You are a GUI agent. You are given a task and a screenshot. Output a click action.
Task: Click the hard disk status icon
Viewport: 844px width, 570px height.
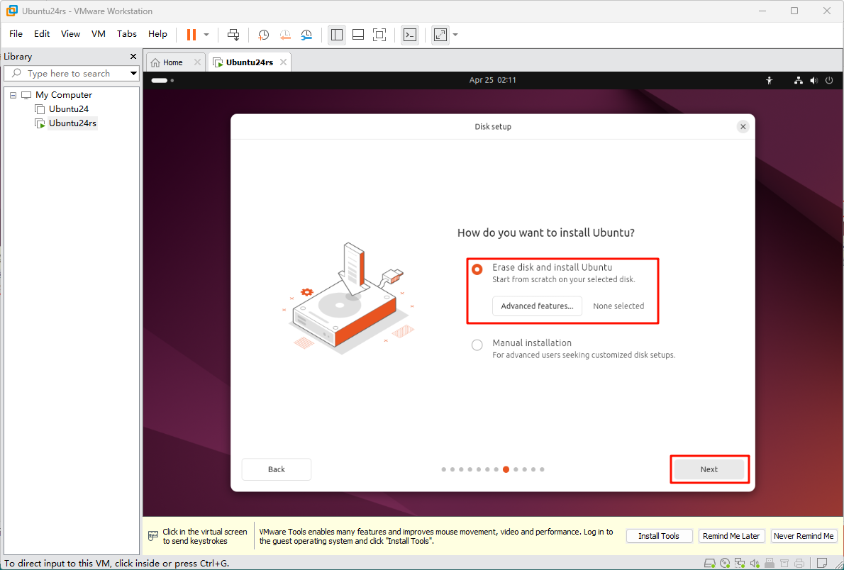[710, 563]
